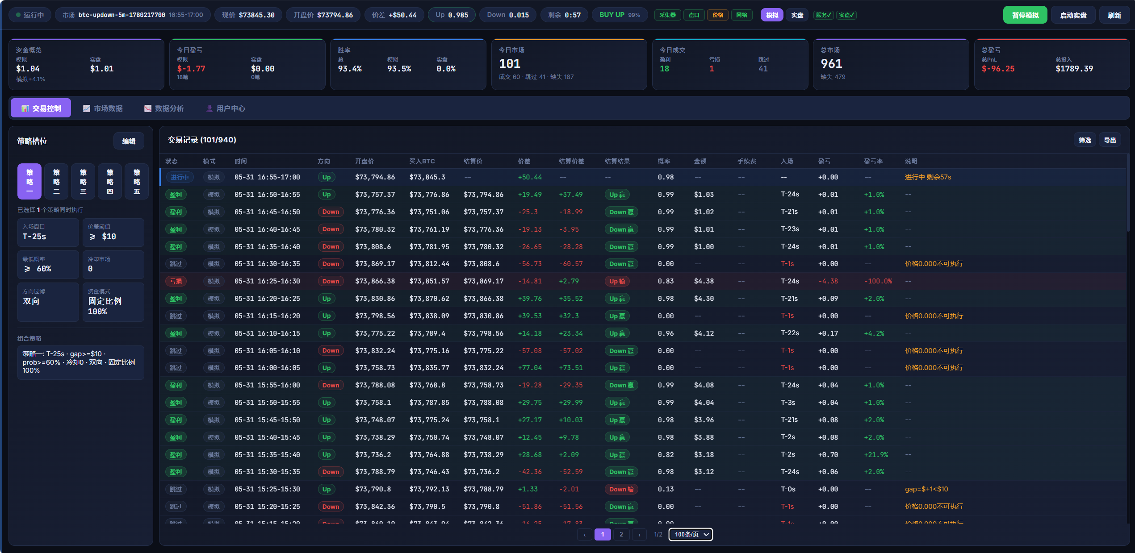Click the Up 输 result in 16:25-16:30 row

[x=617, y=281]
